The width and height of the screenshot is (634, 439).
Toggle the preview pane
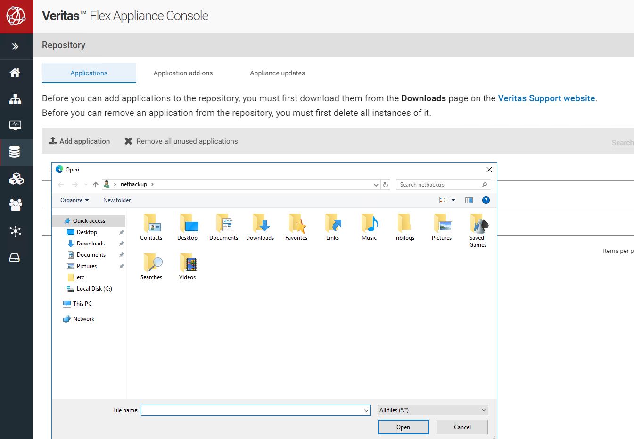pyautogui.click(x=469, y=200)
